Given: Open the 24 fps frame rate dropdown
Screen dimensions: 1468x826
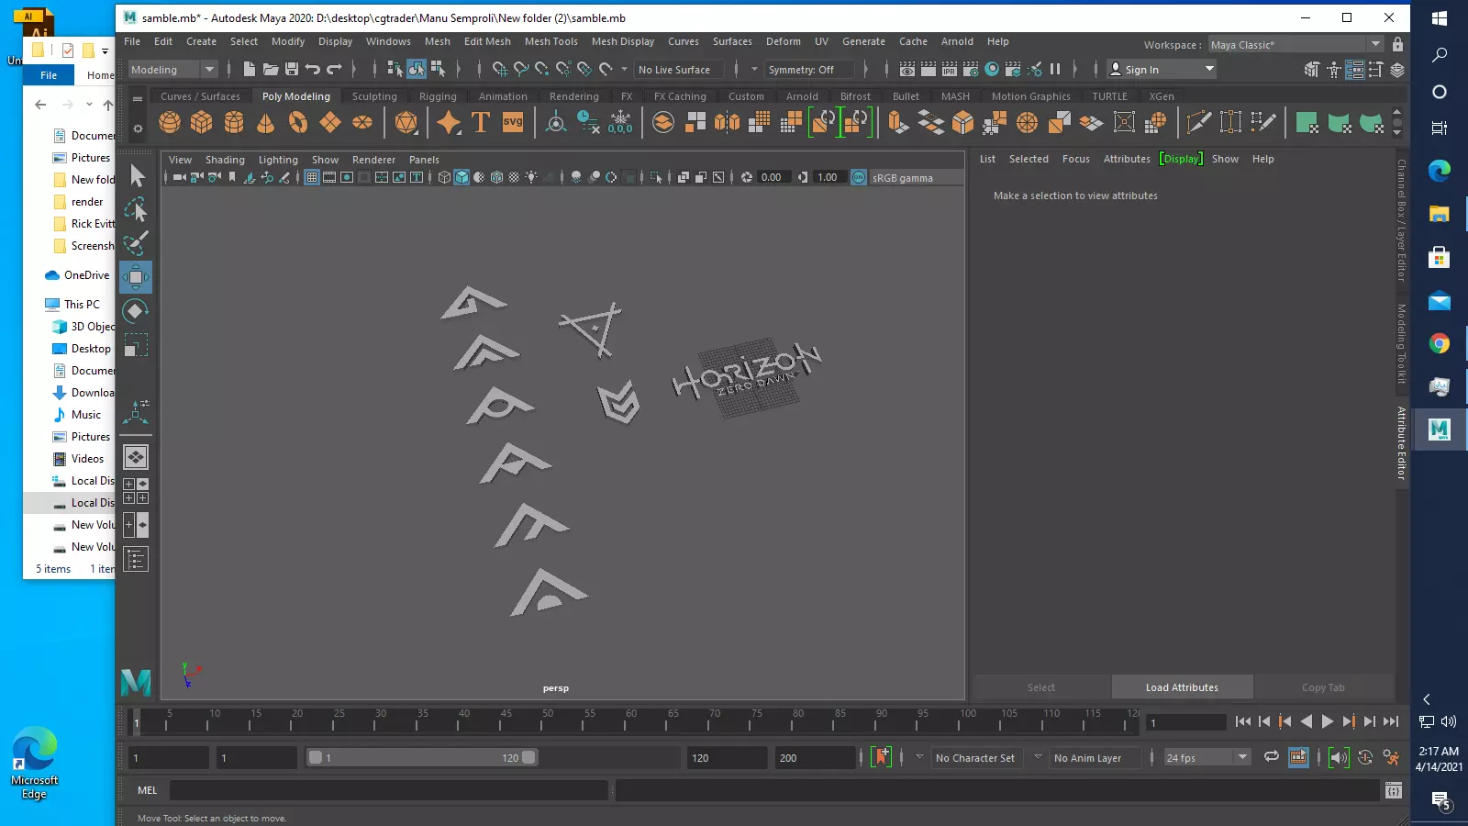Looking at the screenshot, I should click(1207, 758).
